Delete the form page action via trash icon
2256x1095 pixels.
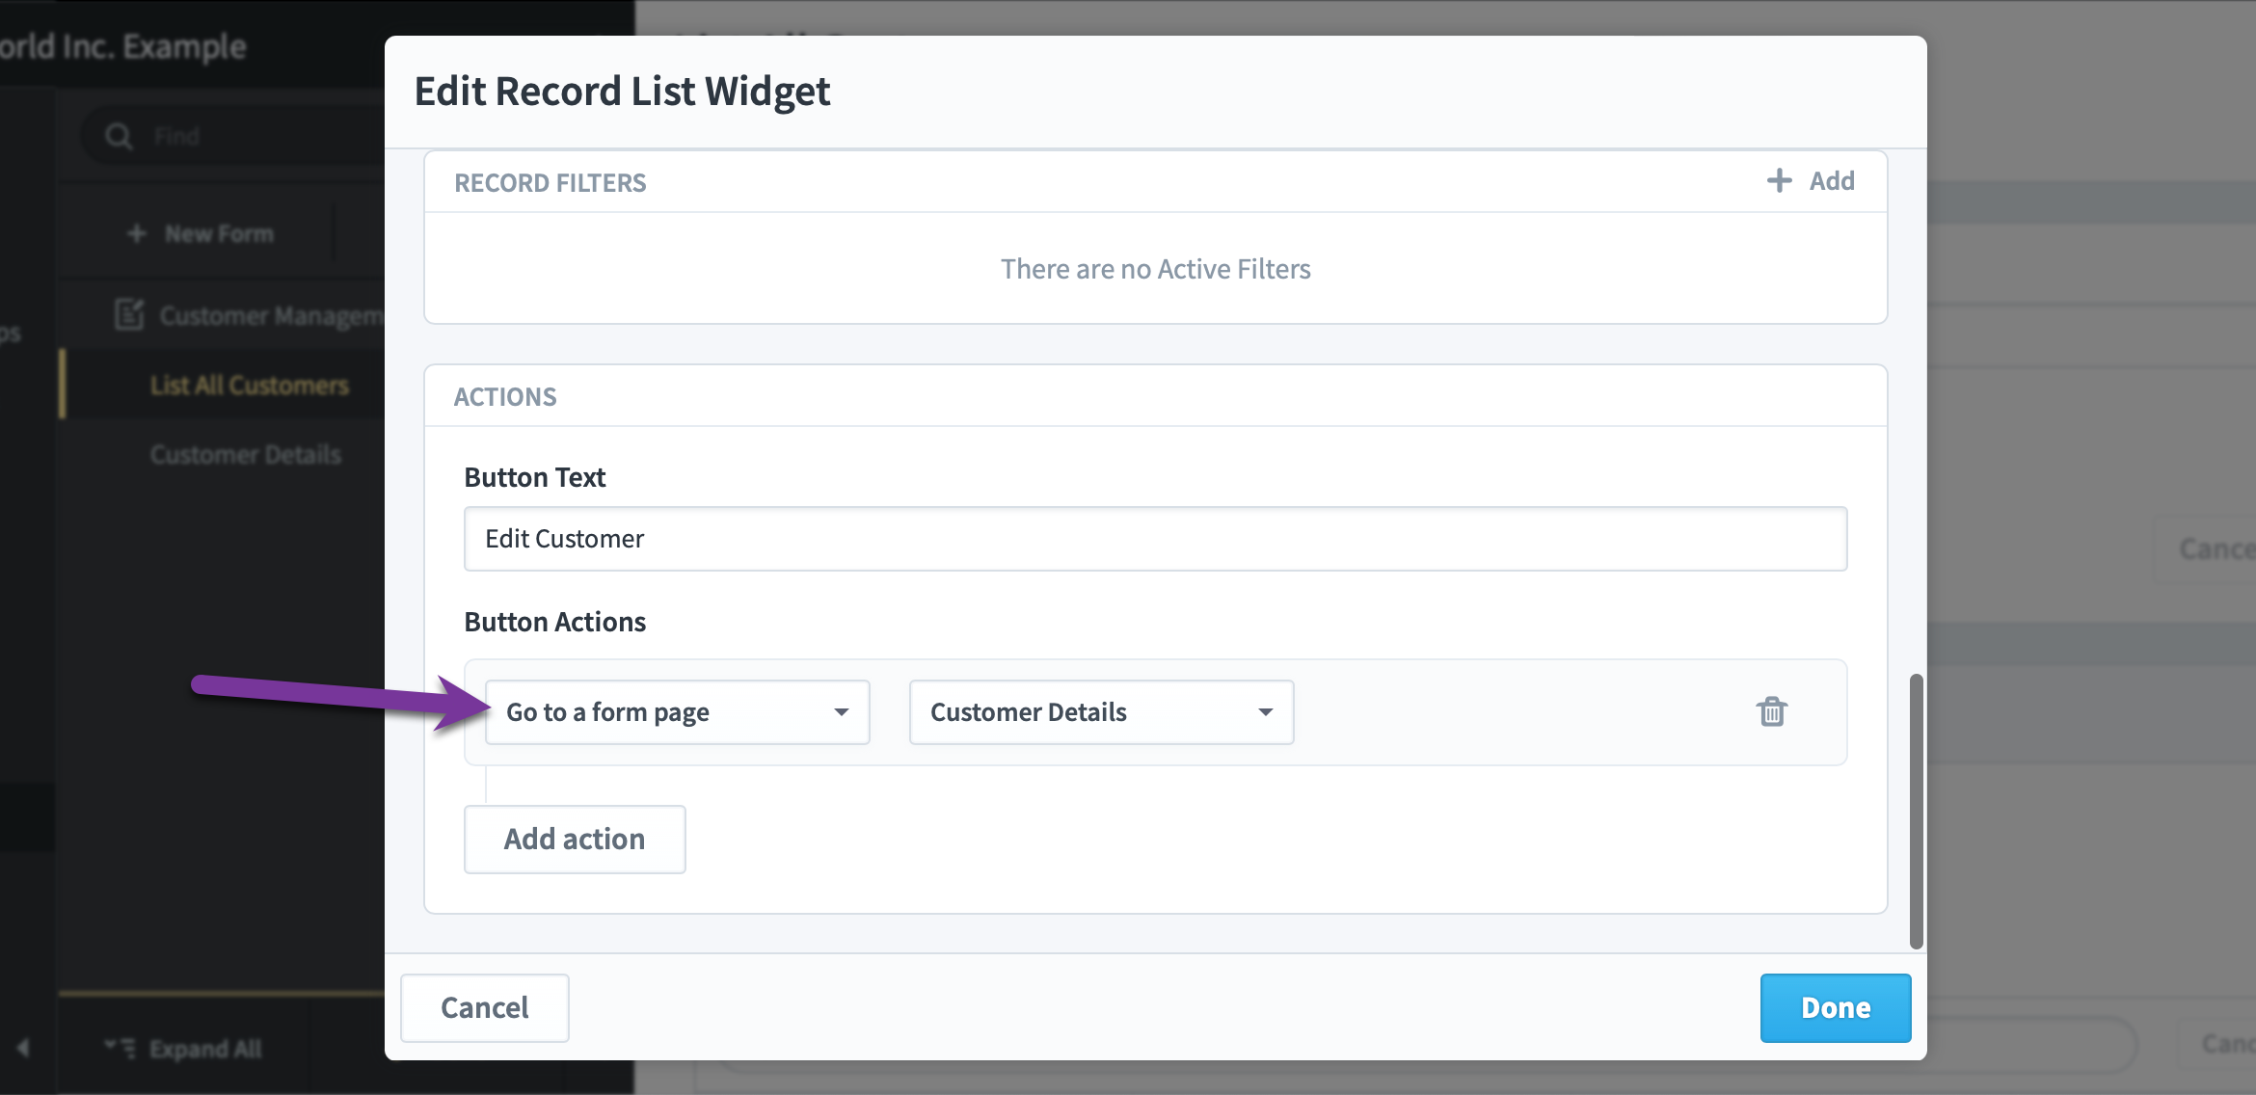(x=1773, y=711)
